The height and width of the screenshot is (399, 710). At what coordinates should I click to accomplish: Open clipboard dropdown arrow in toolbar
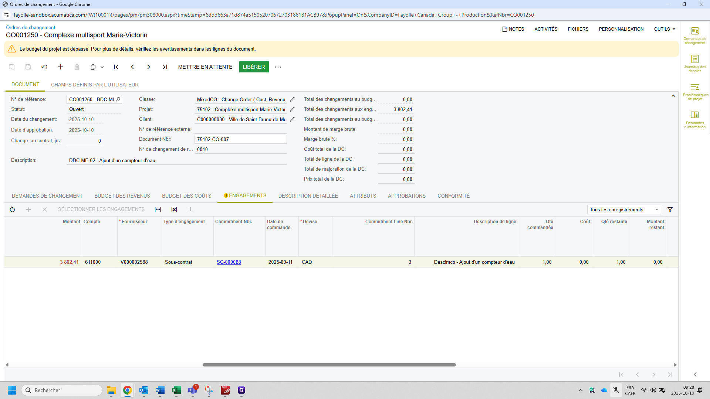pyautogui.click(x=102, y=67)
